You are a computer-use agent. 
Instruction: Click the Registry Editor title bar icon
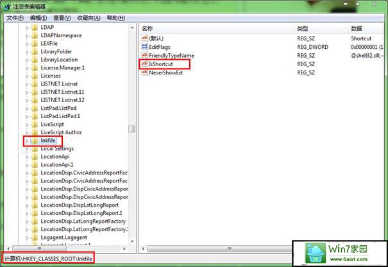point(7,6)
